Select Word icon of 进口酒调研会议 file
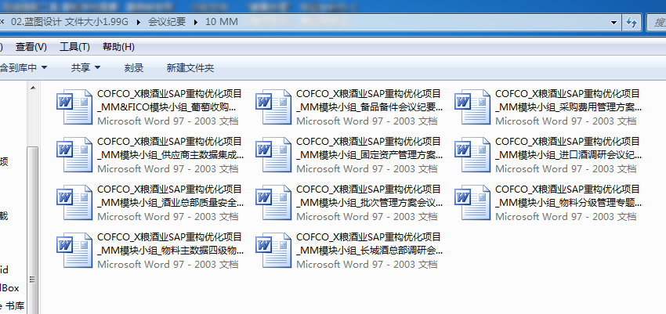 472,154
